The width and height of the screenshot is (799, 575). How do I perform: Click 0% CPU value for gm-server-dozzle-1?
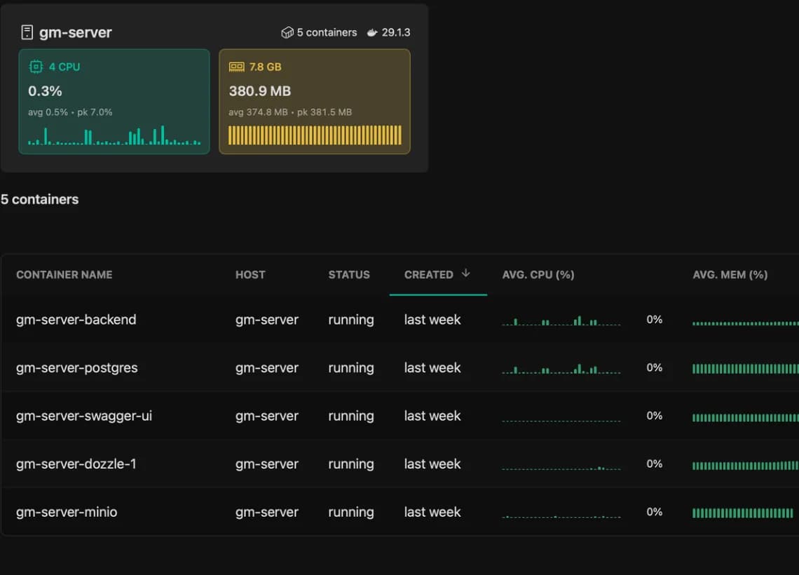(x=655, y=464)
